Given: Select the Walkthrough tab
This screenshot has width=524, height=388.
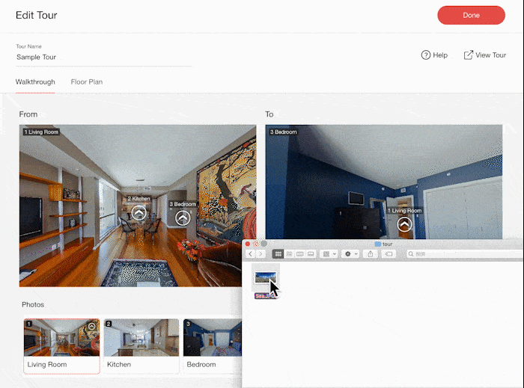Looking at the screenshot, I should point(35,81).
